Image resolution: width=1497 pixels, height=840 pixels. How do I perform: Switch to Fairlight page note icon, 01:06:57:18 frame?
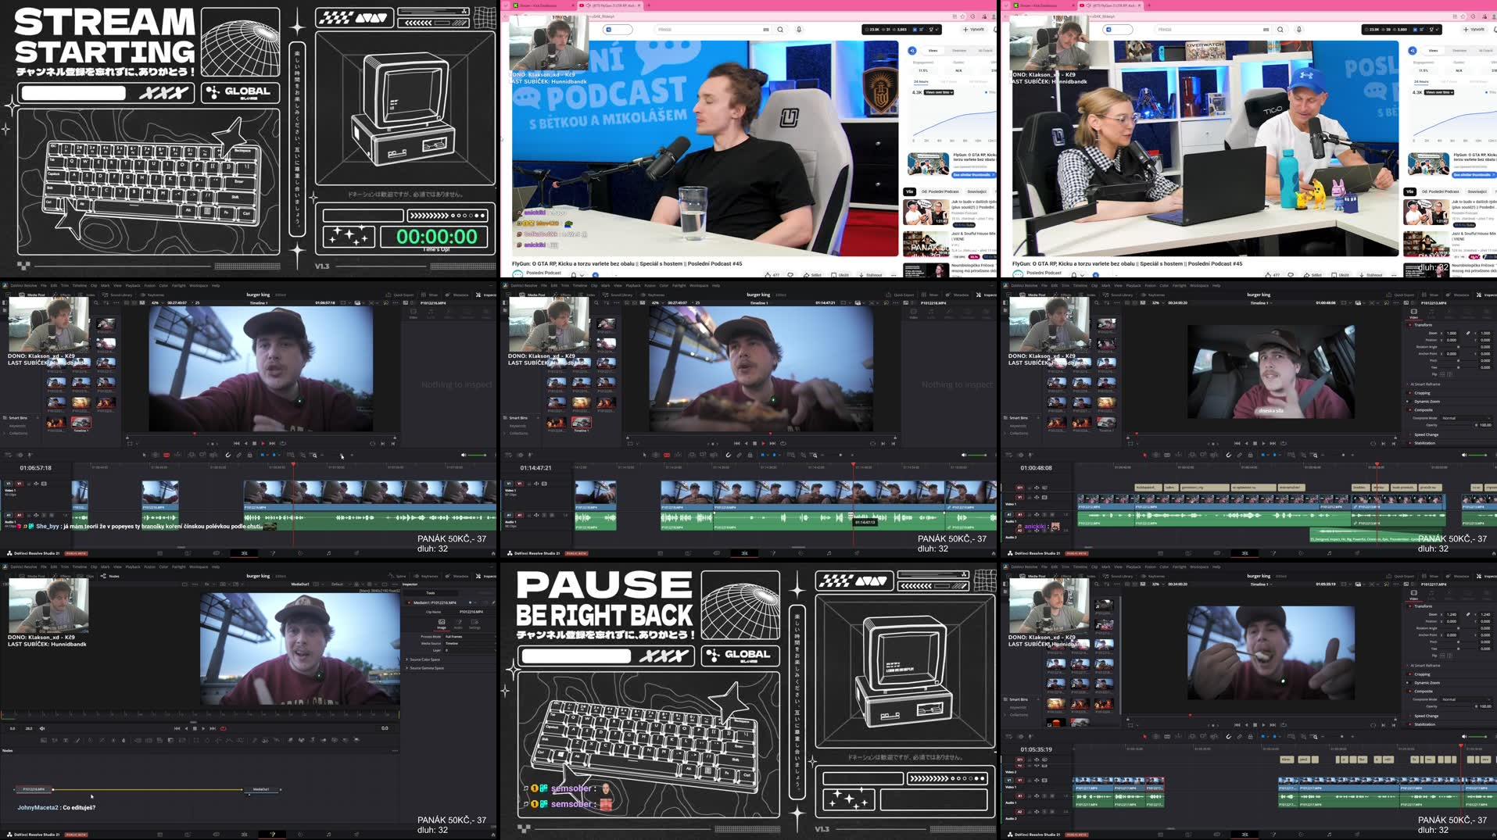pyautogui.click(x=328, y=553)
